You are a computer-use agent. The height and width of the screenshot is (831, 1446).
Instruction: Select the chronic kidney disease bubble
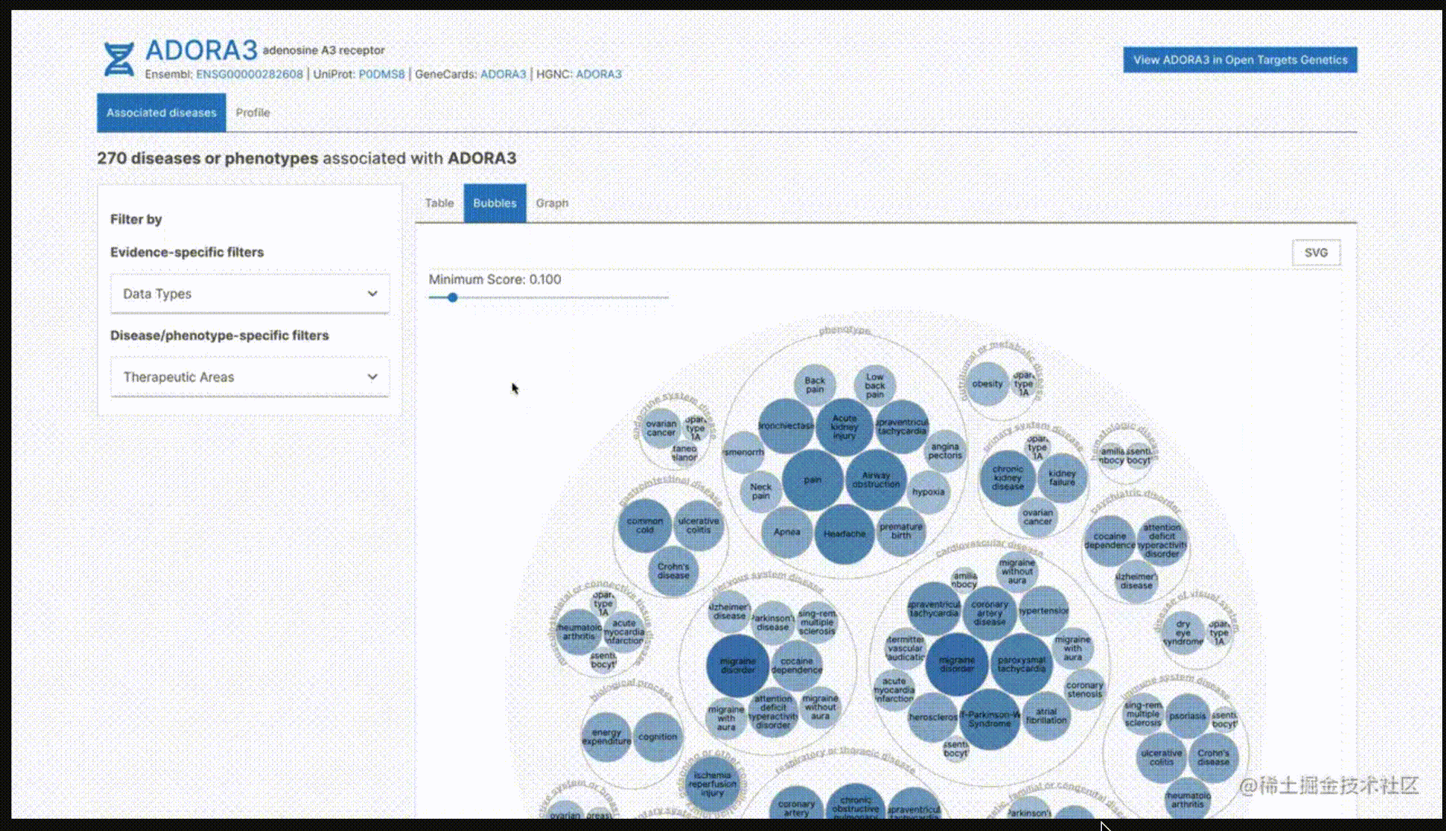1008,478
